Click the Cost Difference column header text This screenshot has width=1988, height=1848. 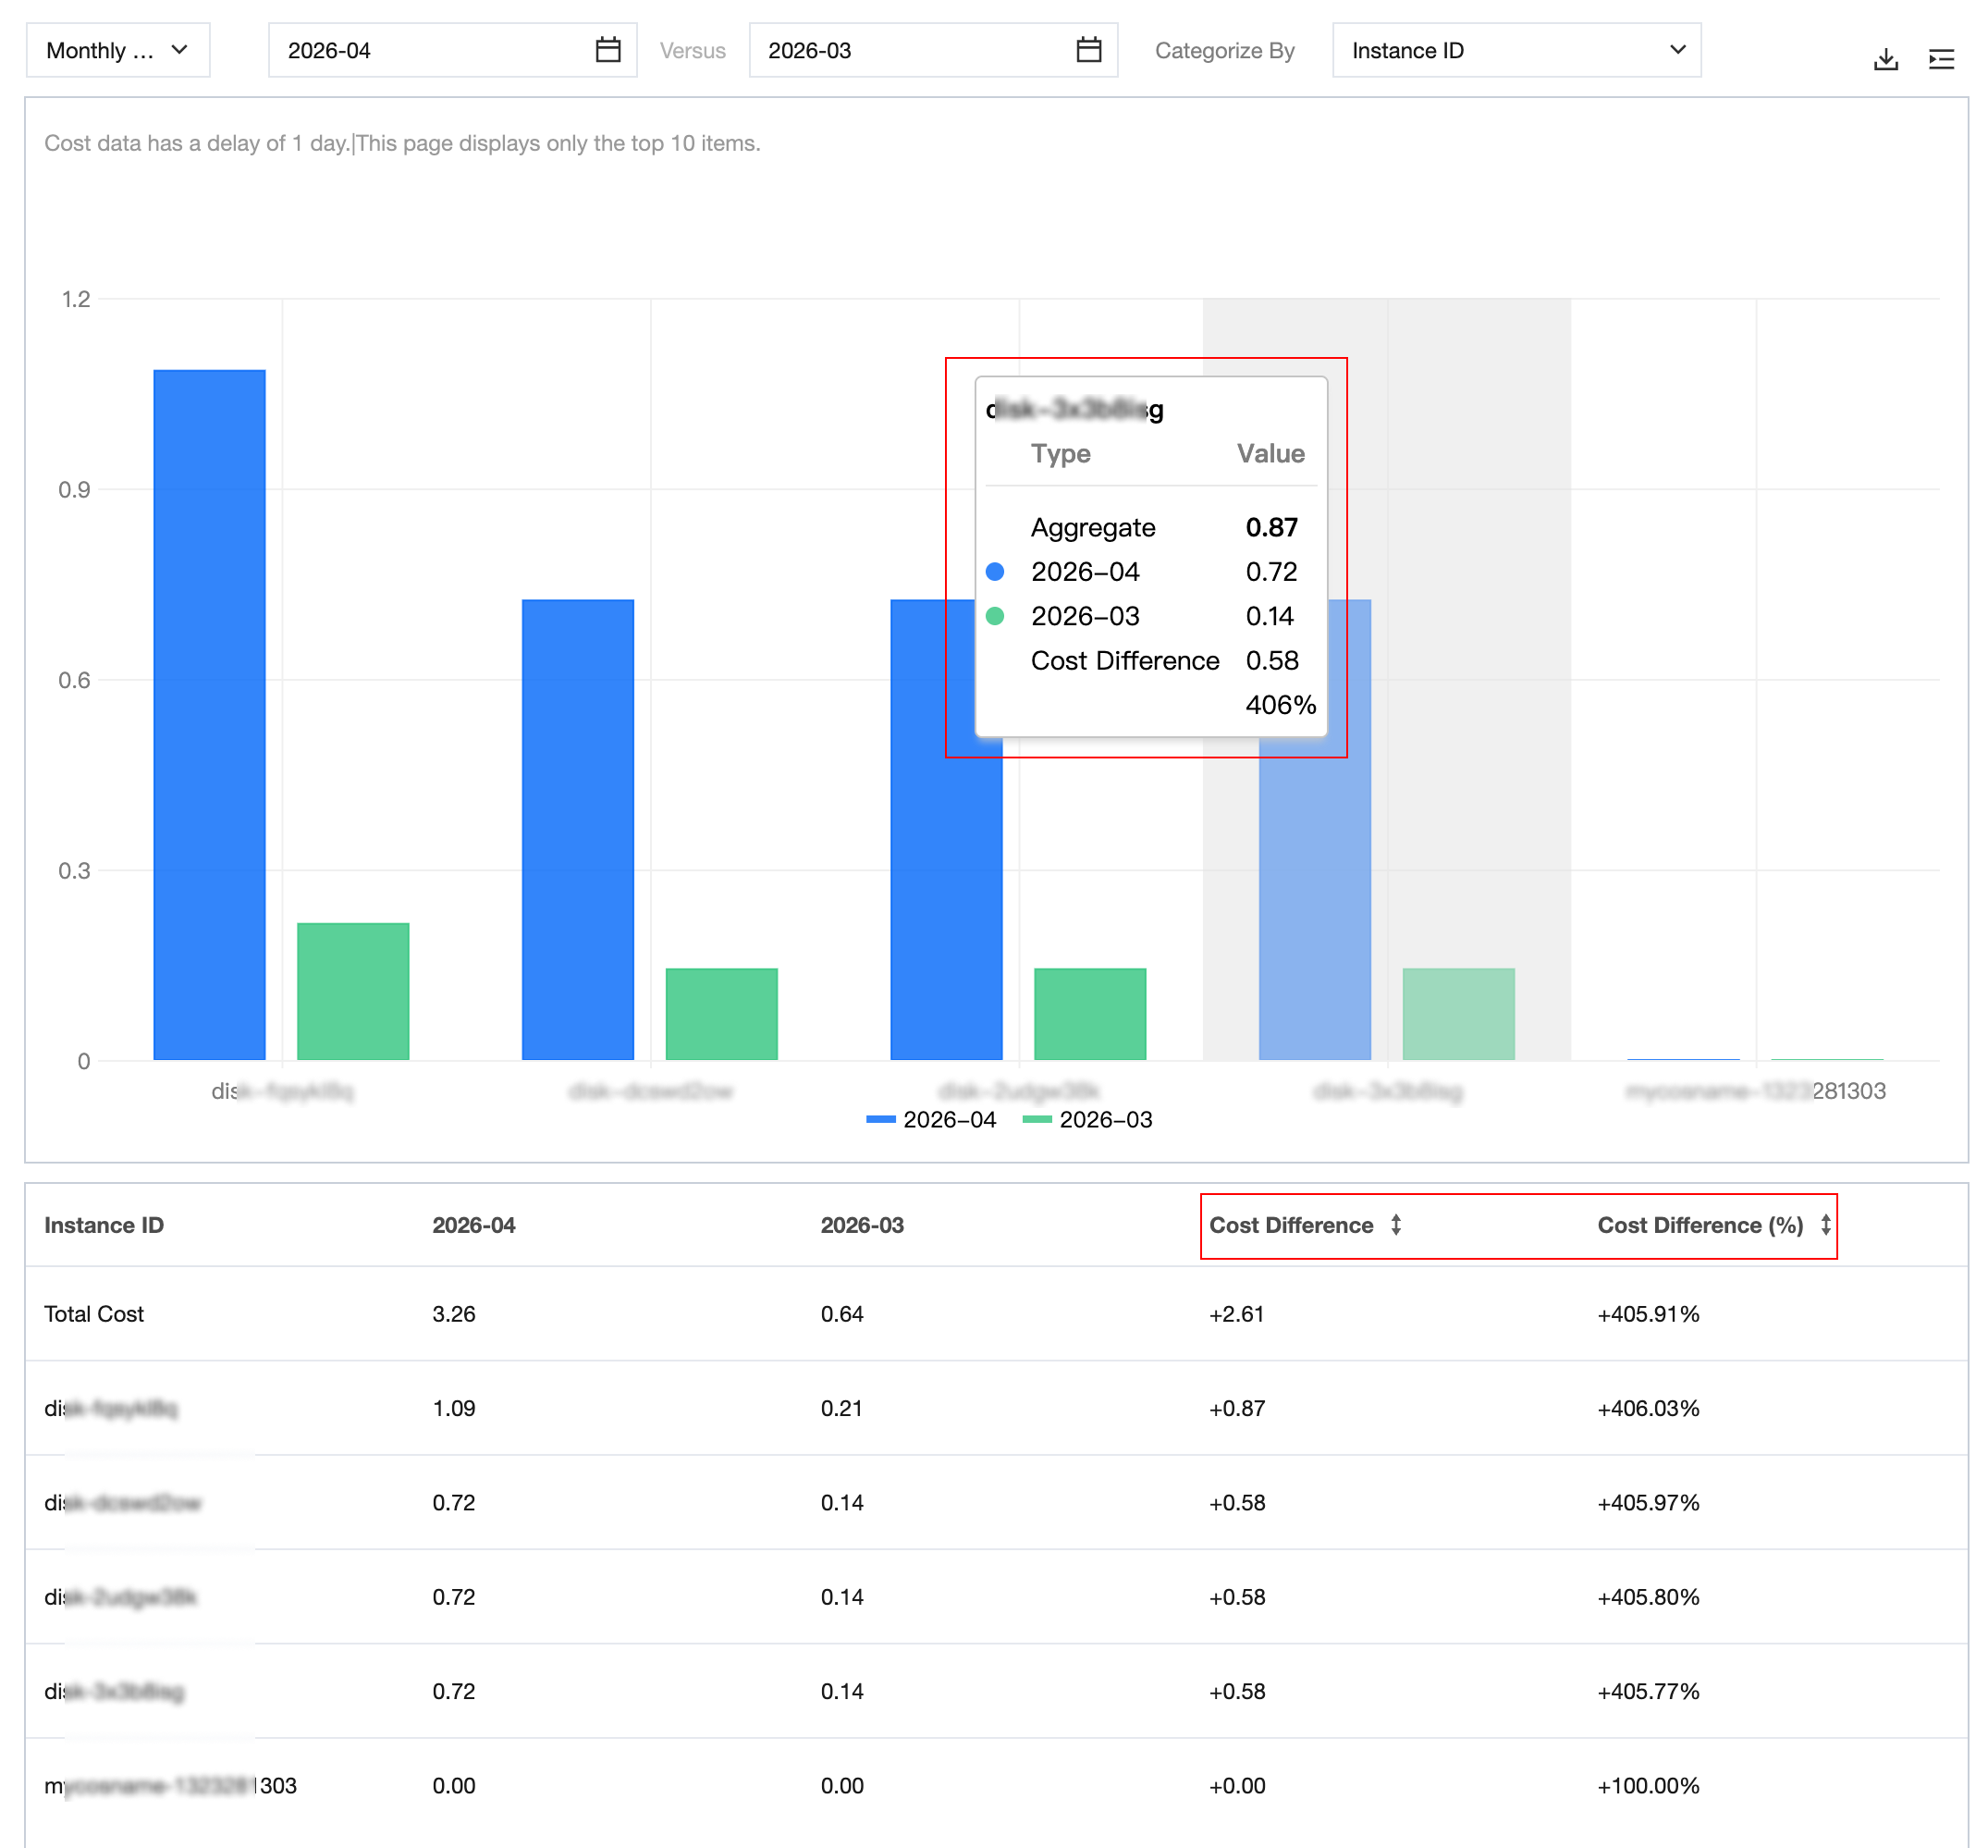tap(1291, 1225)
